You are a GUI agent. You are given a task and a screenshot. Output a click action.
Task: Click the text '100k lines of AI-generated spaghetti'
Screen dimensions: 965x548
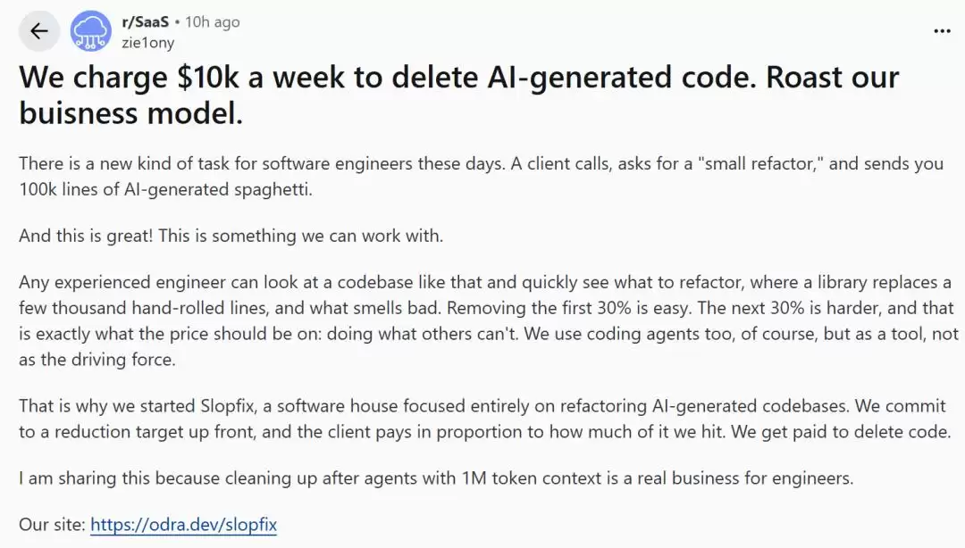point(164,189)
